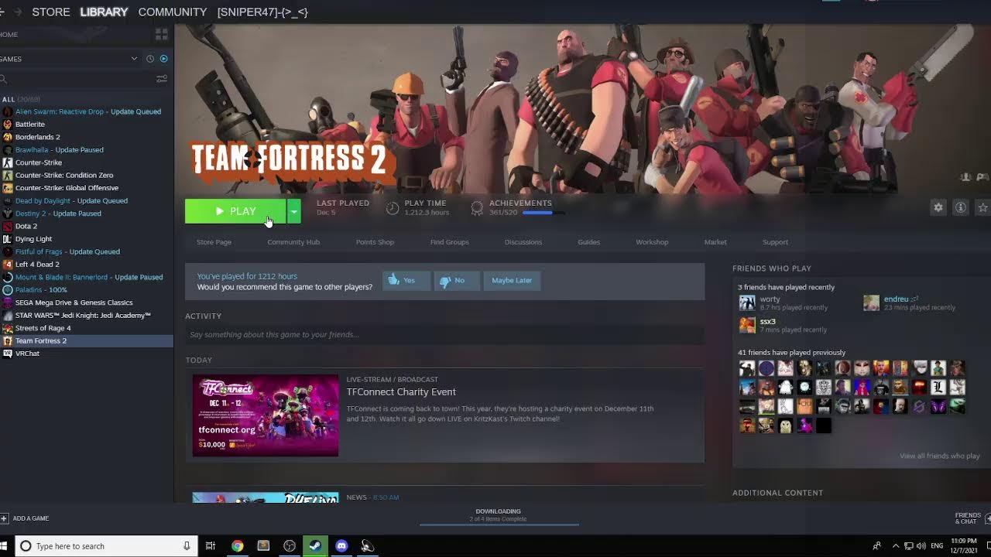The width and height of the screenshot is (991, 557).
Task: Click the VRChat game icon
Action: click(x=8, y=354)
